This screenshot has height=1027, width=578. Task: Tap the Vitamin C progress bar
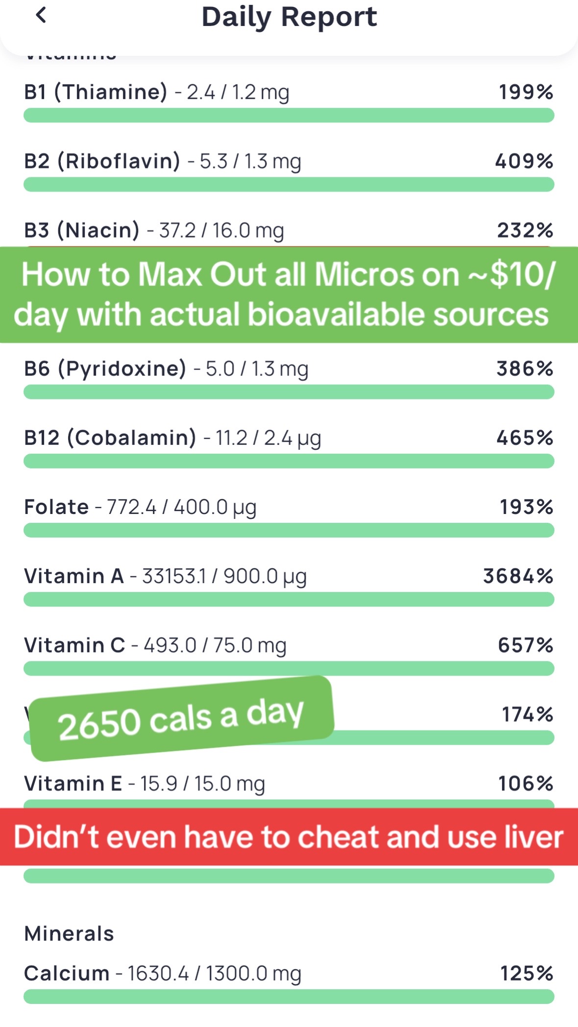click(x=289, y=668)
